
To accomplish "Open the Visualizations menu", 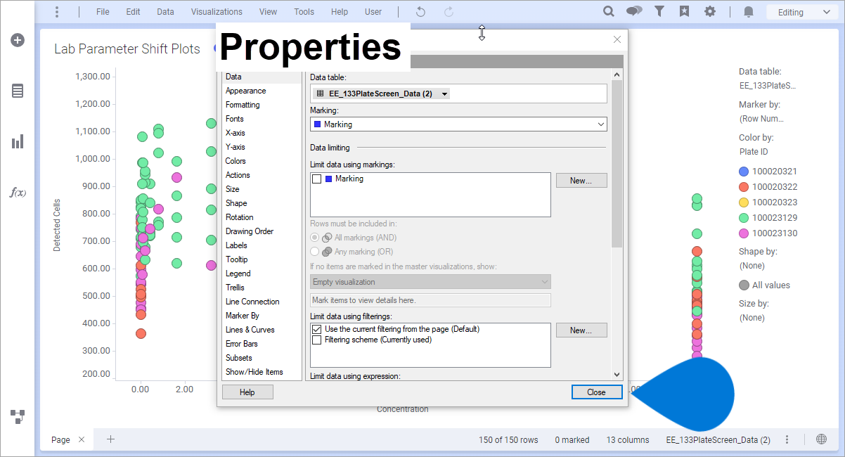I will [217, 12].
